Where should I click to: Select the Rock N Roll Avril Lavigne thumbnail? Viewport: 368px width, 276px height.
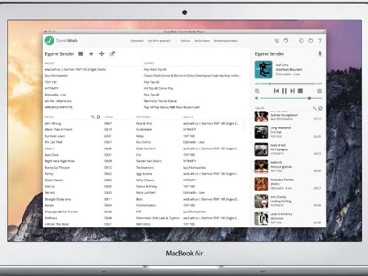click(x=261, y=149)
